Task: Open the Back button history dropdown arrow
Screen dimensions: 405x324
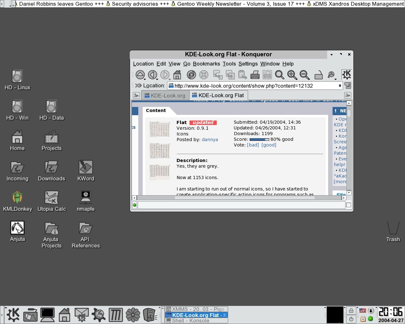Action: pyautogui.click(x=157, y=79)
